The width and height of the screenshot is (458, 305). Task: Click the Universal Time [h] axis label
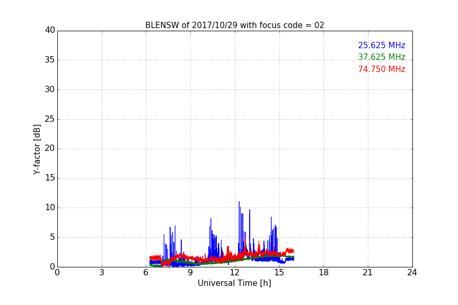click(234, 283)
